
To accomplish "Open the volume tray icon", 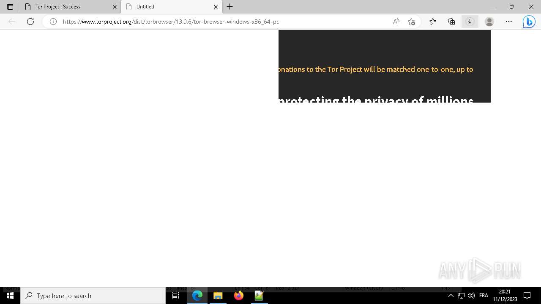I will [471, 296].
